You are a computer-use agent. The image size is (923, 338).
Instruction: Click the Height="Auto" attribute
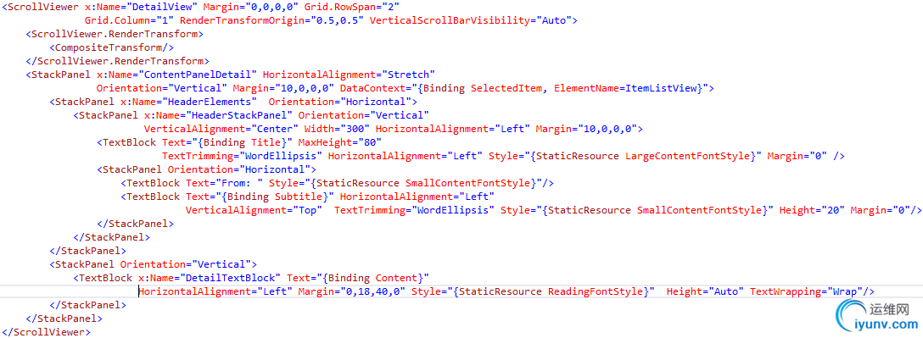tap(705, 291)
